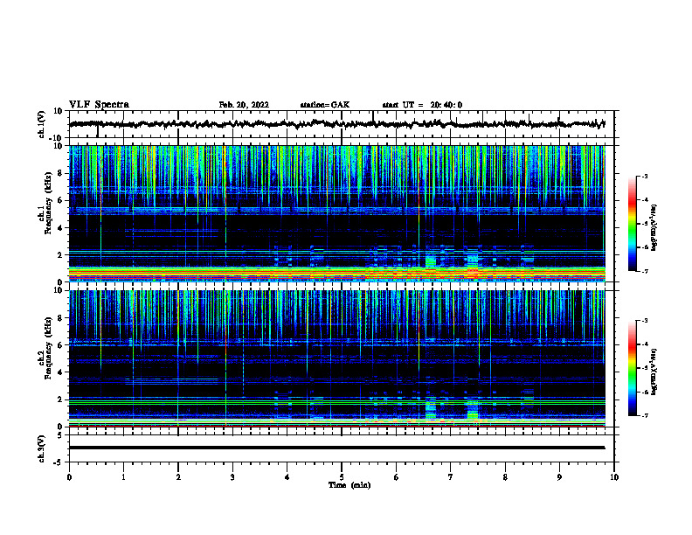Click time axis tick label "3"
This screenshot has width=692, height=535.
pyautogui.click(x=232, y=477)
